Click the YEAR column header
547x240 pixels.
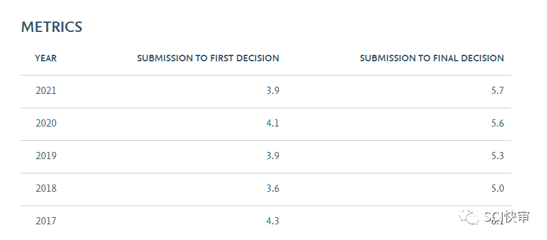(46, 58)
